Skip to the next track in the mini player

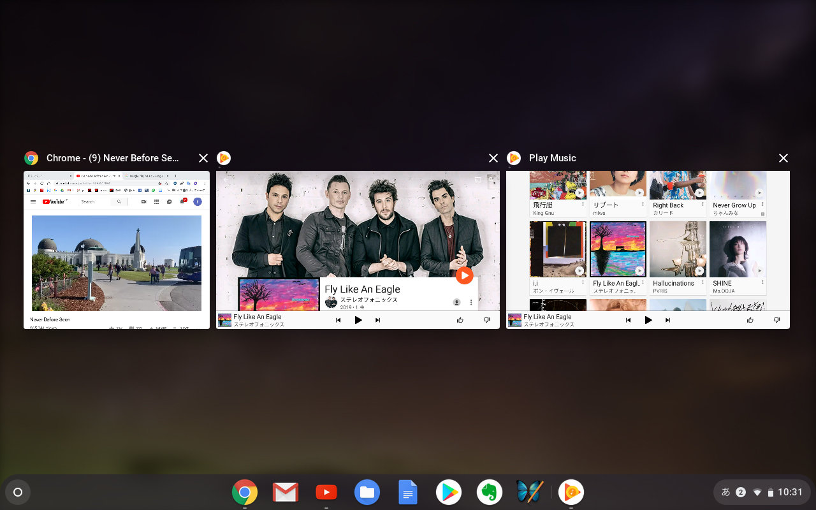378,320
